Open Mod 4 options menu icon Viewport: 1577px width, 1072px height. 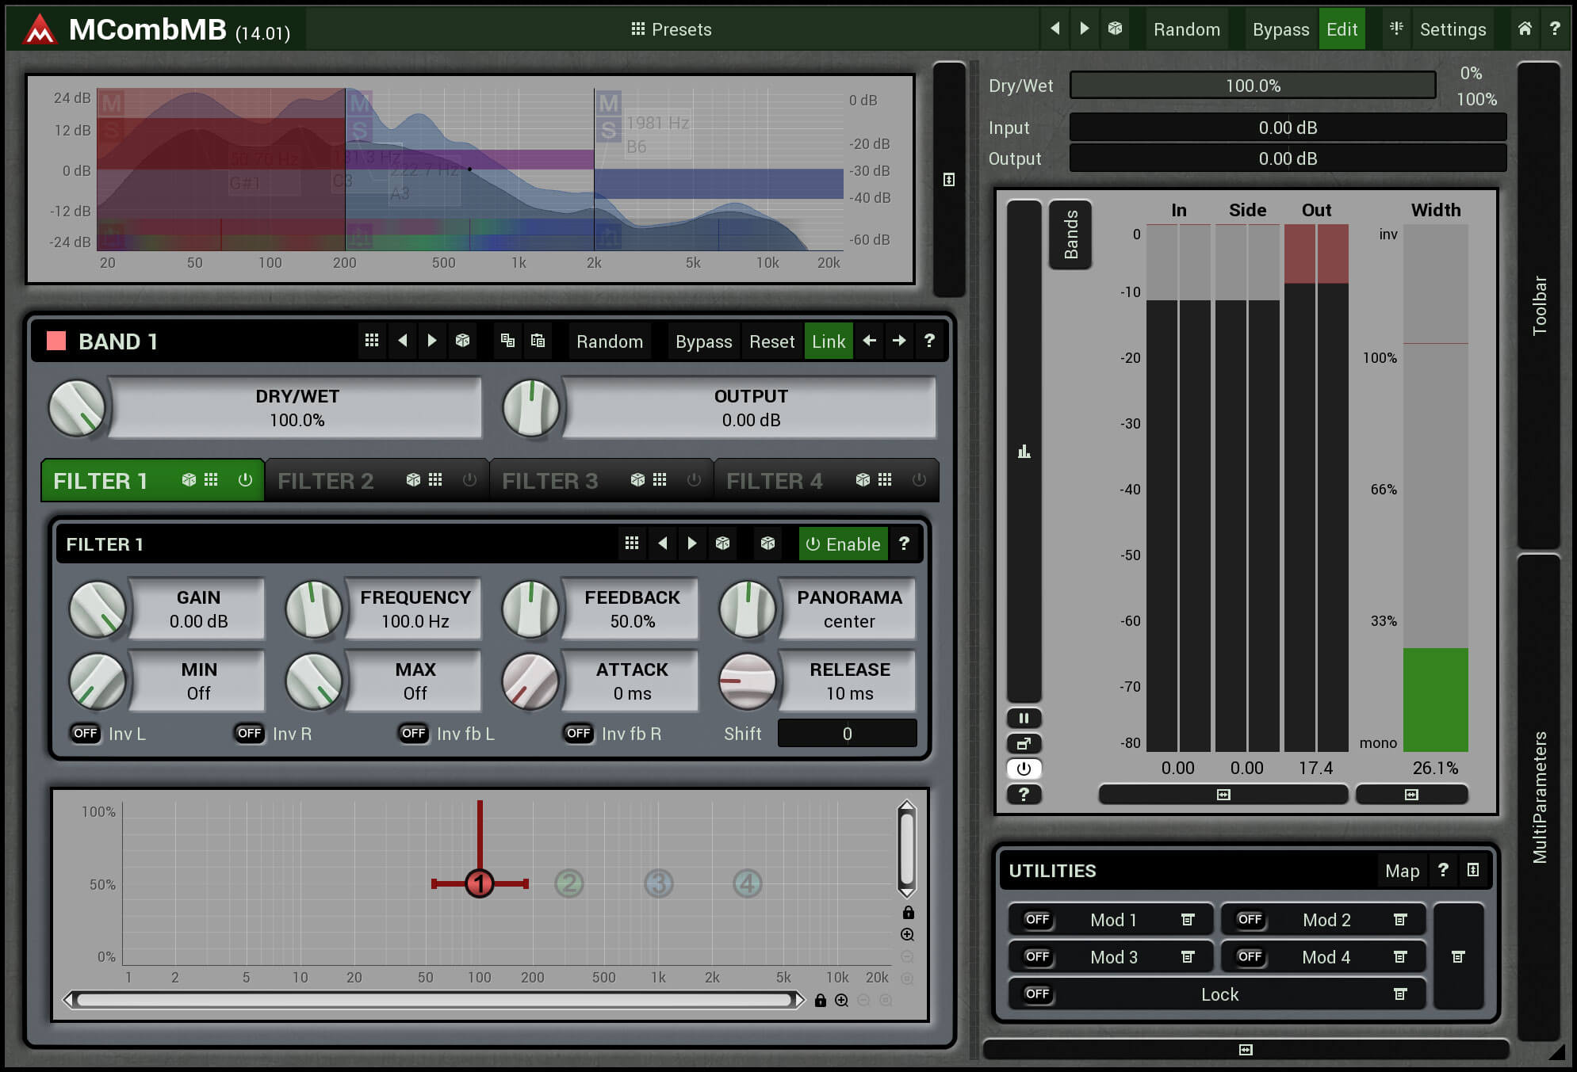1400,956
